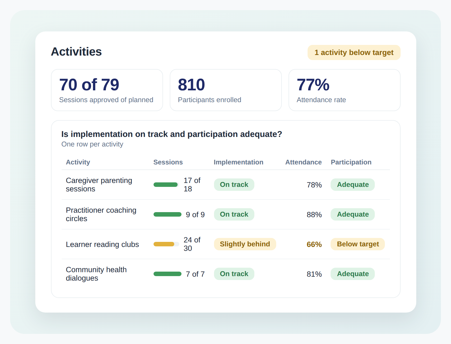Click 'On track' badge for Community health dialogues
The height and width of the screenshot is (344, 451).
[234, 274]
